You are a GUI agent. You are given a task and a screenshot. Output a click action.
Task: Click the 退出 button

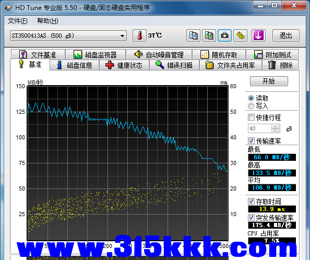coord(286,36)
